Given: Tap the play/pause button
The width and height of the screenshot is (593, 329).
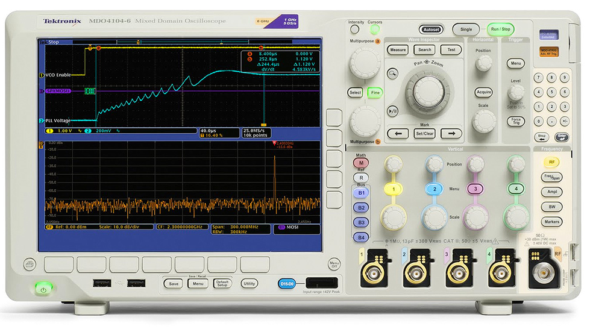Looking at the screenshot, I should tap(393, 111).
